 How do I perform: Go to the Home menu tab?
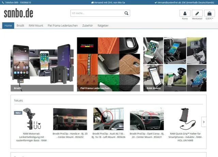pos(8,26)
